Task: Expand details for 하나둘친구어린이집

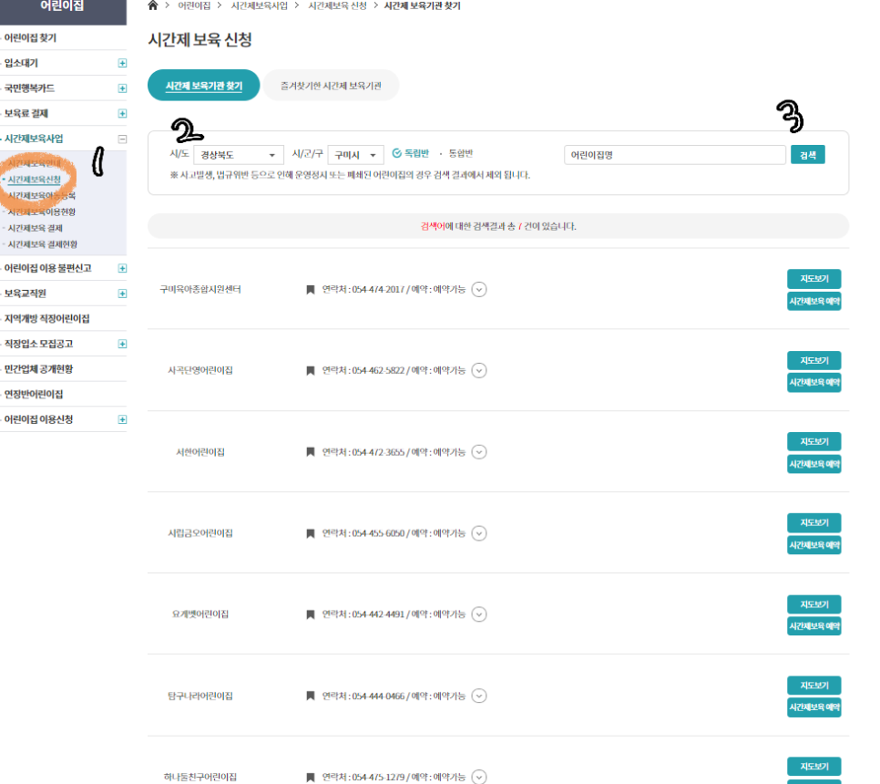Action: pyautogui.click(x=479, y=778)
